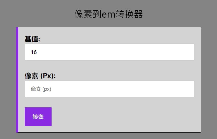The width and height of the screenshot is (217, 139).
Task: Click the 转变 convert button
Action: [38, 117]
